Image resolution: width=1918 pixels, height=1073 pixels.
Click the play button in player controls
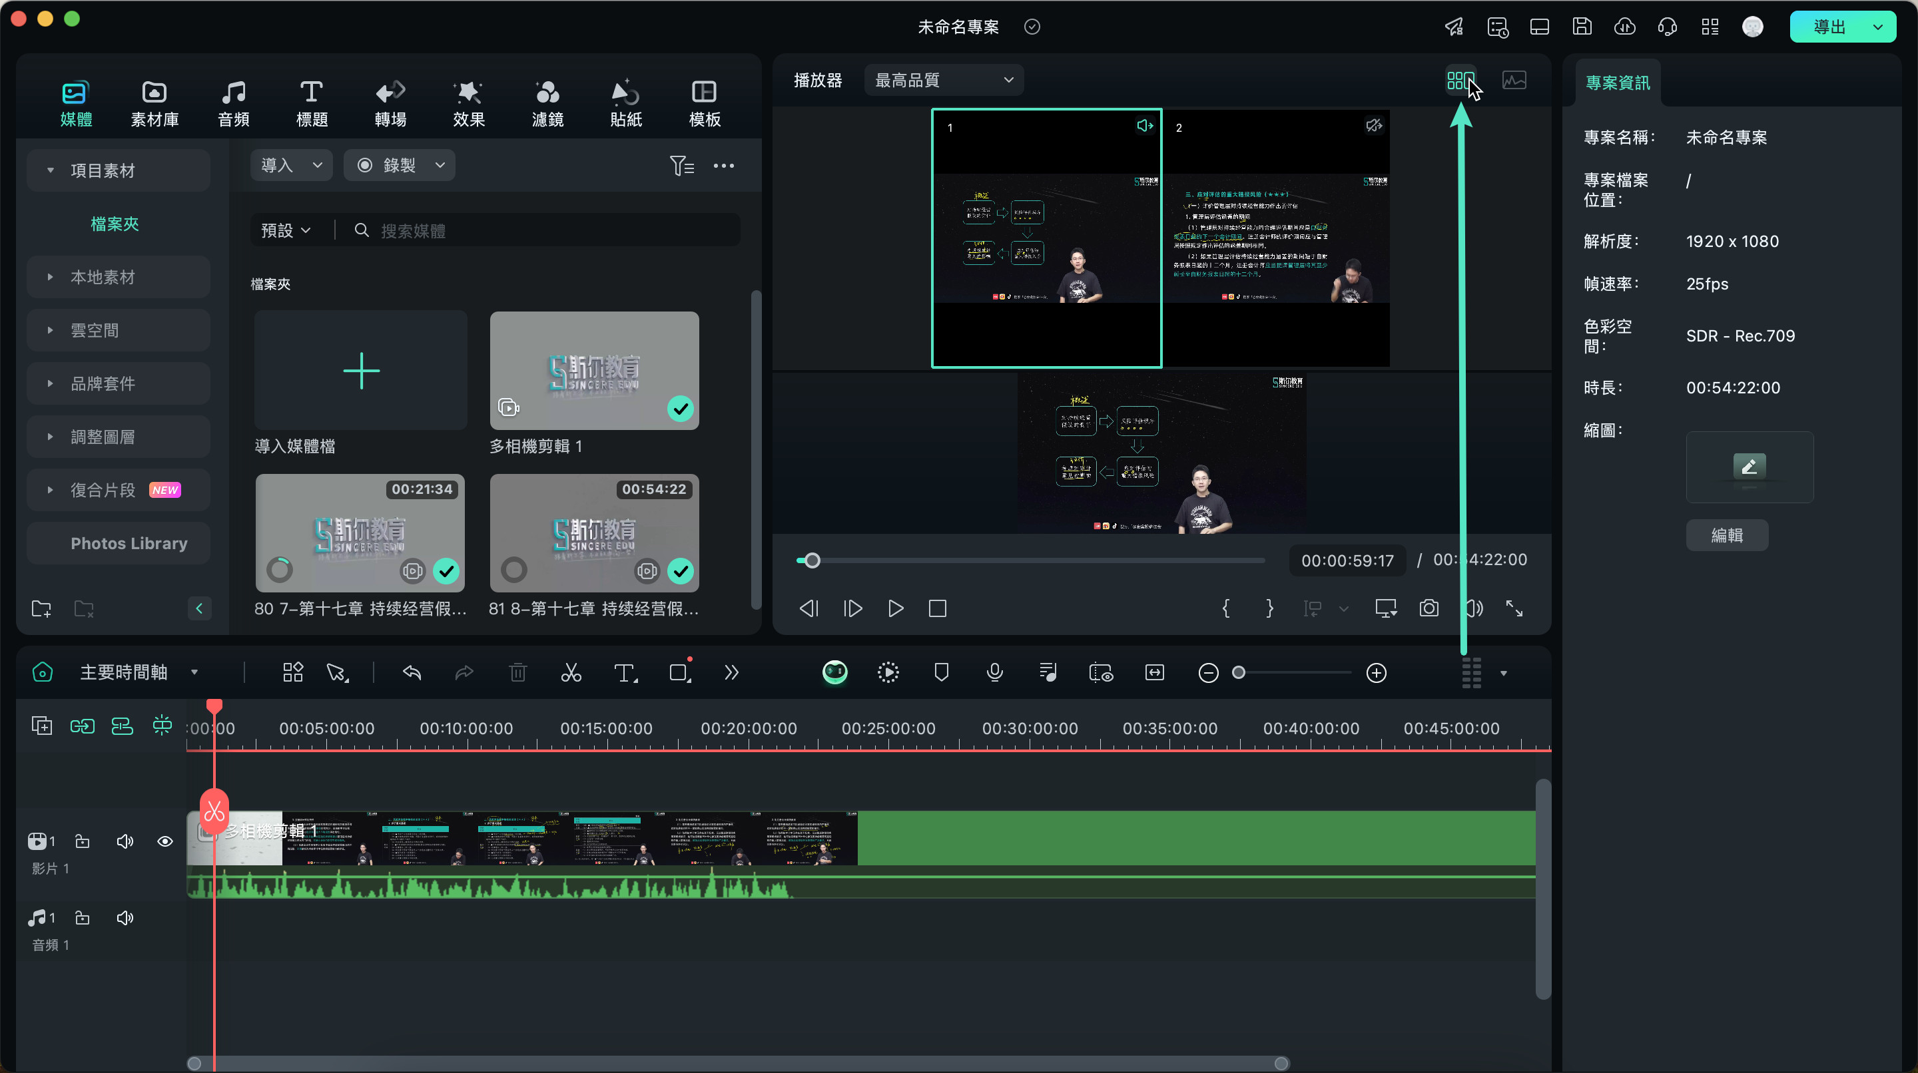click(896, 608)
